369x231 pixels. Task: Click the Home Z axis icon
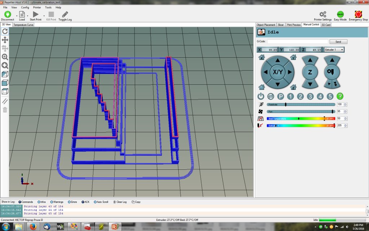point(293,87)
